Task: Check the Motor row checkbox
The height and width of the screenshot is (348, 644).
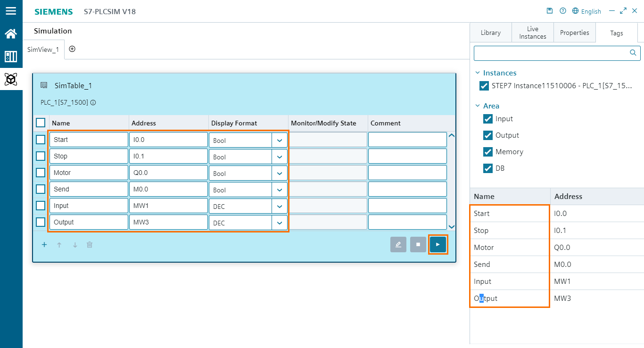Action: [41, 172]
